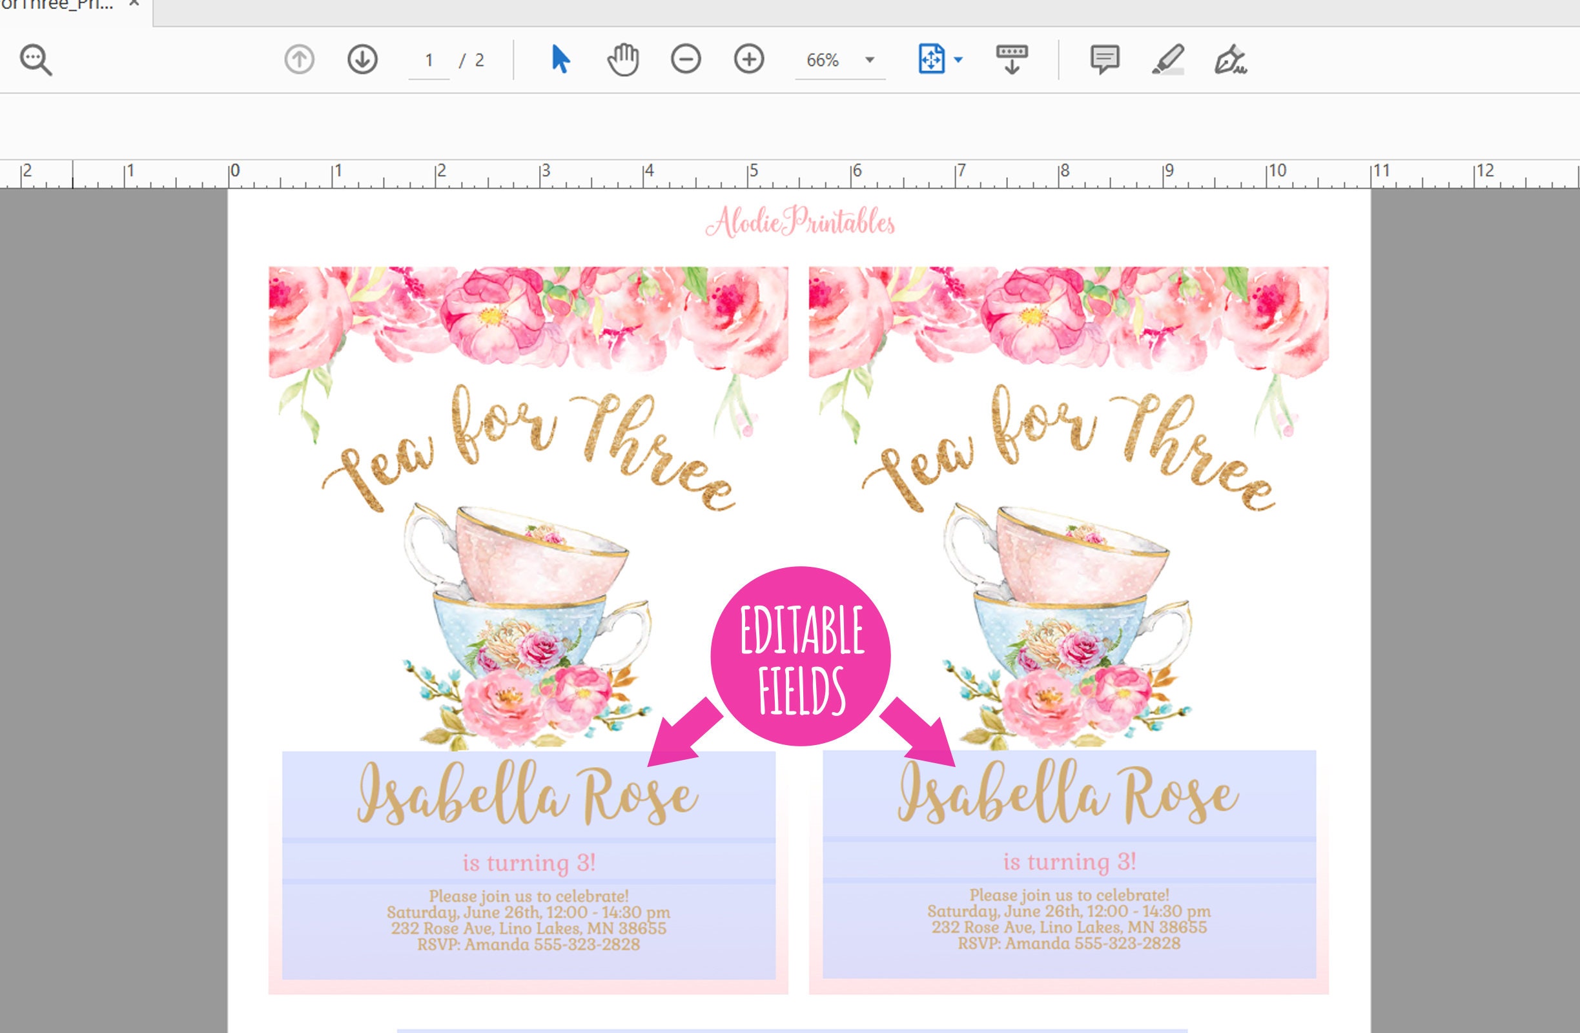Viewport: 1580px width, 1033px height.
Task: Zoom in using the plus icon
Action: click(x=748, y=60)
